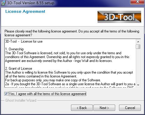Click the '2. Grant of License' heading
Screen dimensions: 145x115
pos(18,69)
